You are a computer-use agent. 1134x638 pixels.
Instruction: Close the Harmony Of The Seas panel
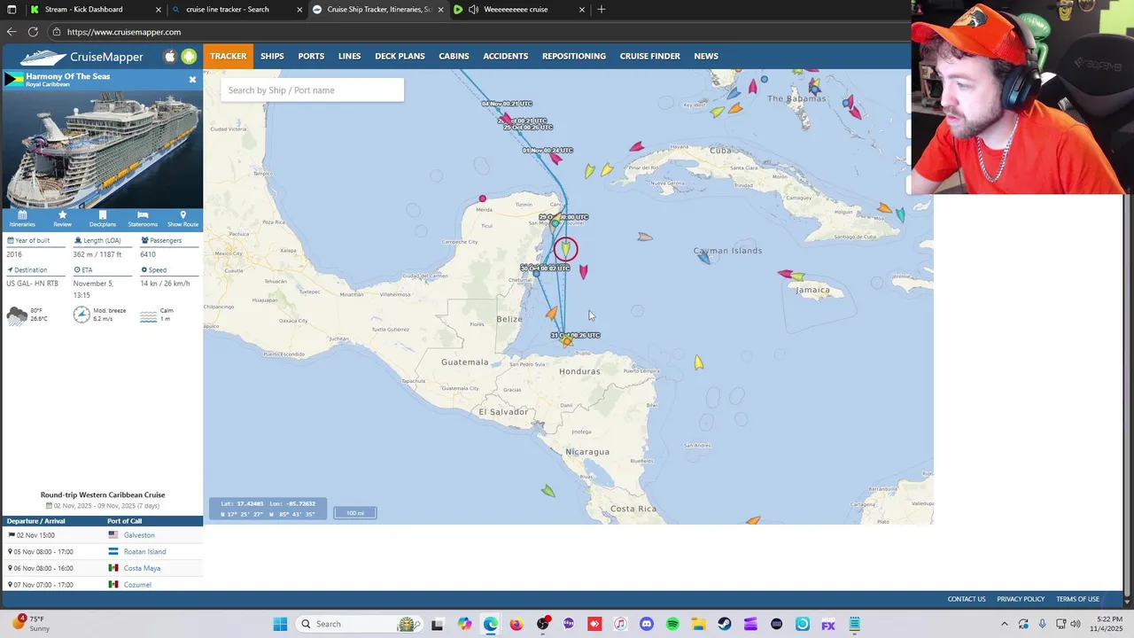192,80
